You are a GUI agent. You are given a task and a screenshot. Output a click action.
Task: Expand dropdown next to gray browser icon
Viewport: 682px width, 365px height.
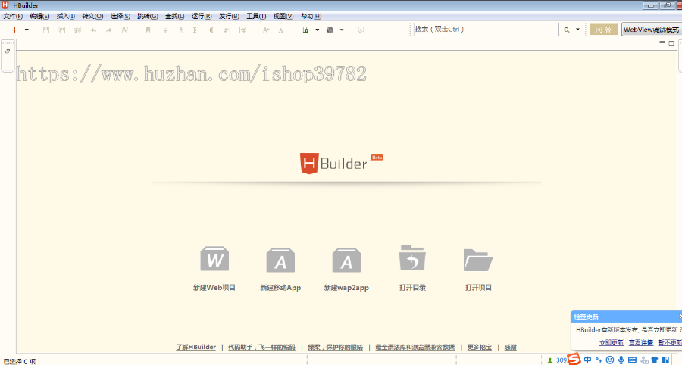[342, 30]
